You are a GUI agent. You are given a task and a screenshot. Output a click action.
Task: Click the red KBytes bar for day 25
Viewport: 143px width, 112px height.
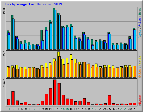point(109,100)
